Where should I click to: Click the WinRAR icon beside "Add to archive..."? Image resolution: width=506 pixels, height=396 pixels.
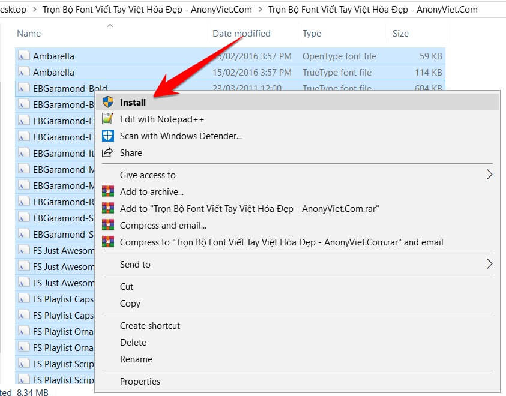click(x=108, y=191)
